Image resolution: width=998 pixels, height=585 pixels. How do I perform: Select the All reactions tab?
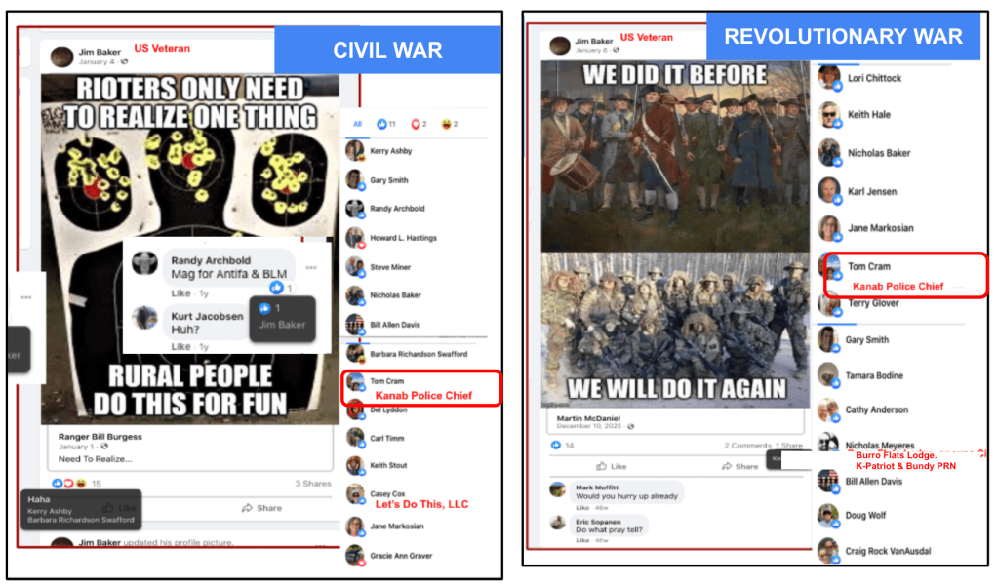(x=358, y=124)
